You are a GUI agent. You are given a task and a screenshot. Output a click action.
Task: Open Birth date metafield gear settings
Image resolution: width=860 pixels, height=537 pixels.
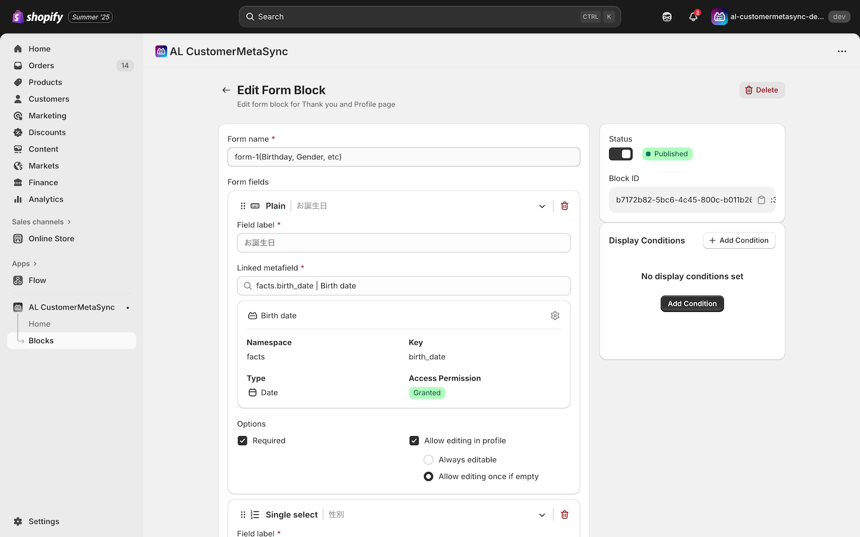(555, 316)
